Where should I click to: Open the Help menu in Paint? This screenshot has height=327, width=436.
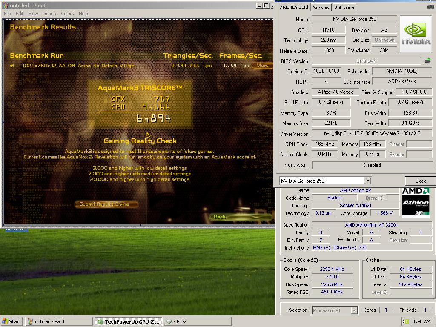83,14
